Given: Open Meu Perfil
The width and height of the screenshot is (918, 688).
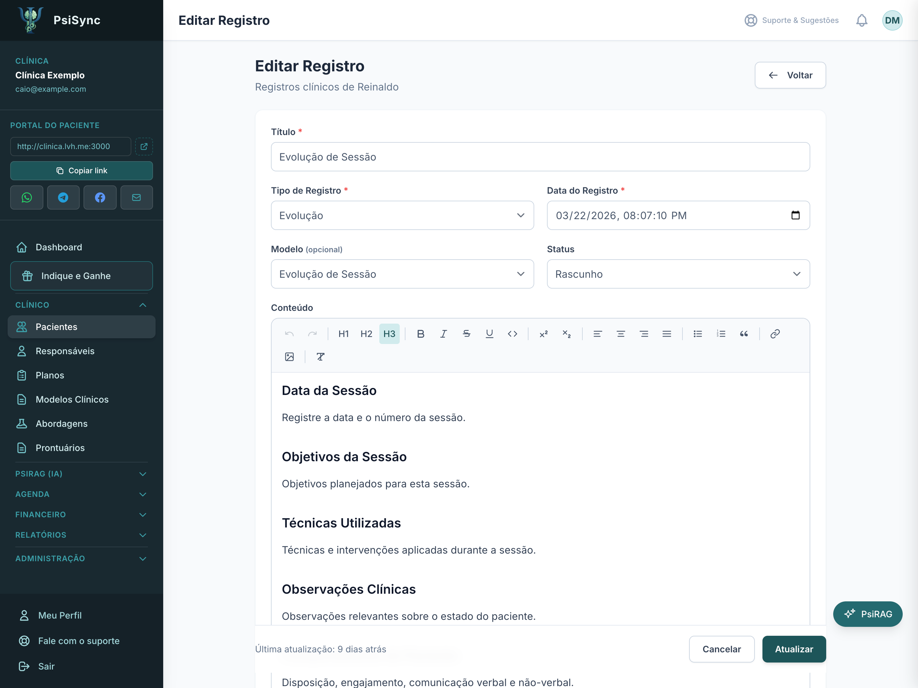Looking at the screenshot, I should 81,615.
